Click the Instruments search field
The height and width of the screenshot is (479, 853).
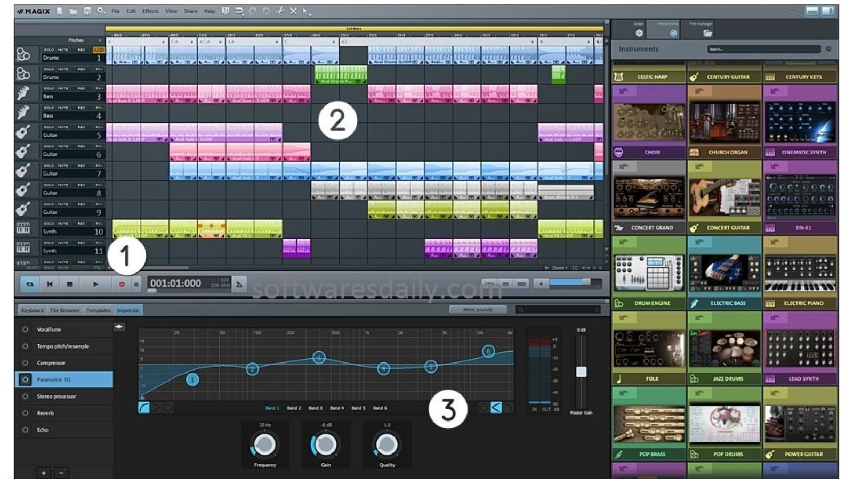coord(763,49)
